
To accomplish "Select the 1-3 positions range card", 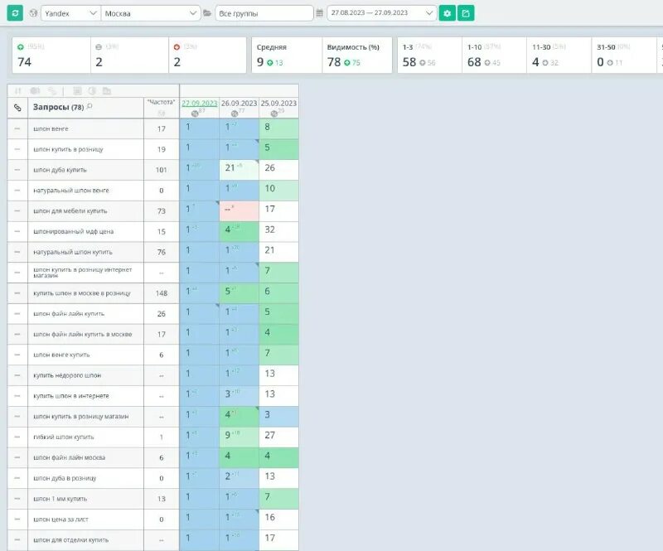I will [429, 55].
